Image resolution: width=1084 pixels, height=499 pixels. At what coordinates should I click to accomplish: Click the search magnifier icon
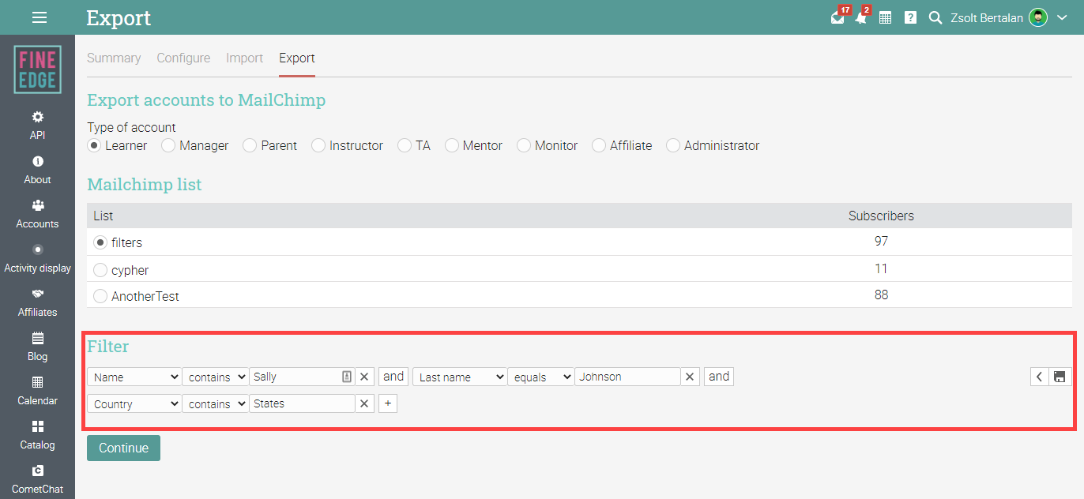pyautogui.click(x=935, y=17)
